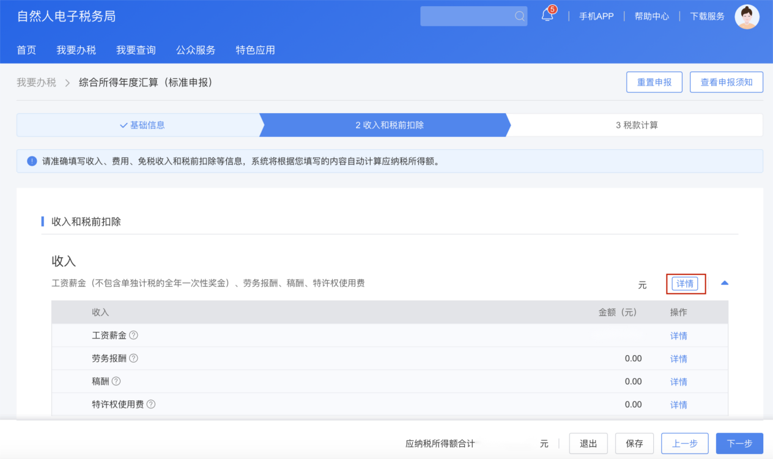Focus the top search input field

[466, 17]
